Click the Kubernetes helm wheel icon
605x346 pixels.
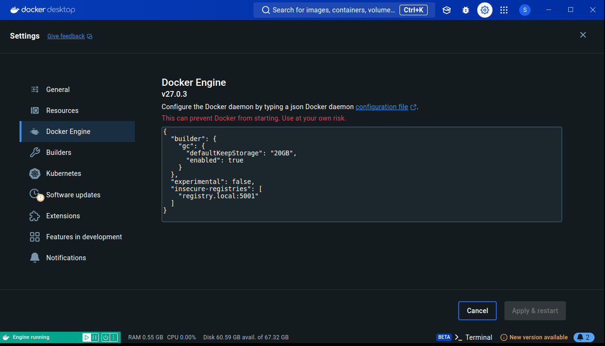35,173
